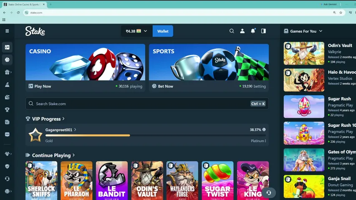Open Gates of Olympus thumbnail
356x200 pixels.
[x=304, y=160]
